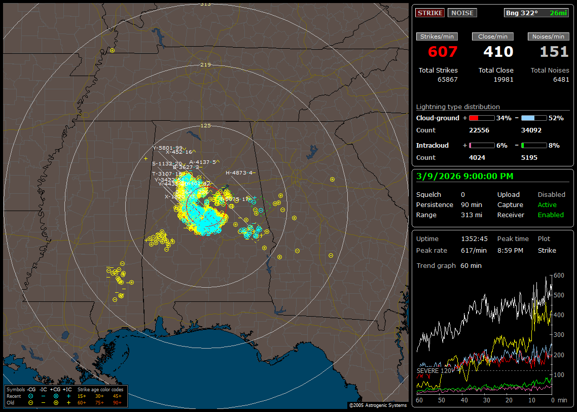Screen dimensions: 577x412
Task: Toggle the Receiver Enabled status
Action: tap(550, 215)
